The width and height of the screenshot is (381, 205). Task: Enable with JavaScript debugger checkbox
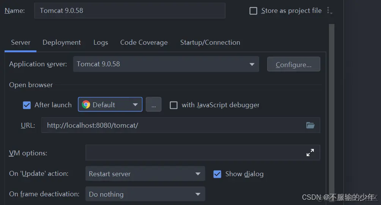tap(173, 105)
